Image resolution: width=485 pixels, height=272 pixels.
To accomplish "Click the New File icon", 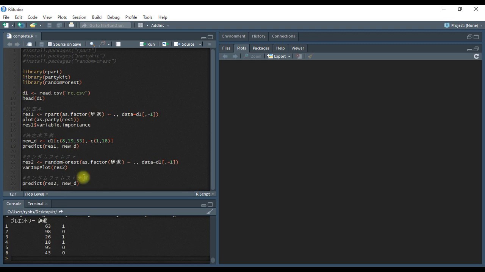I will point(6,25).
